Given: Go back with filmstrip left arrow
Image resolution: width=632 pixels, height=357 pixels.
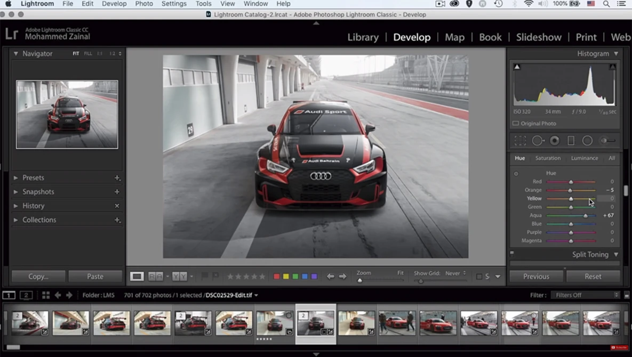Looking at the screenshot, I should pos(58,295).
